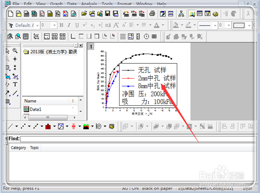Open a project with the open folder icon

point(84,14)
